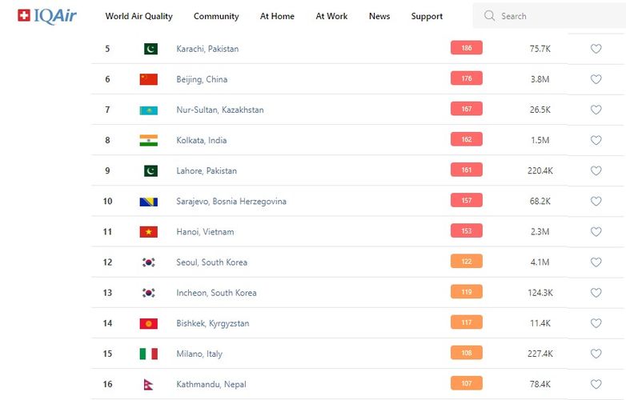
Task: Click the China flag beside Beijing
Action: pyautogui.click(x=148, y=79)
